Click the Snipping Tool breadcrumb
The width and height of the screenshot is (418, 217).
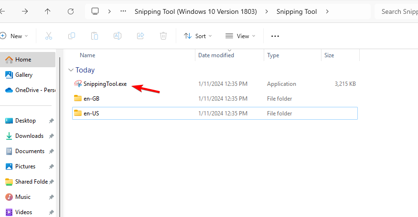click(296, 11)
